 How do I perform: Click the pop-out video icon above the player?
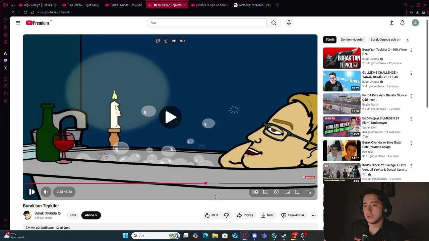tap(158, 41)
